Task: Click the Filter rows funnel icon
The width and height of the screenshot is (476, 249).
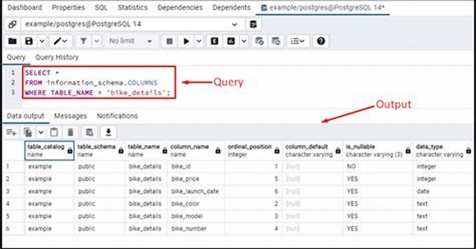Action: [83, 41]
